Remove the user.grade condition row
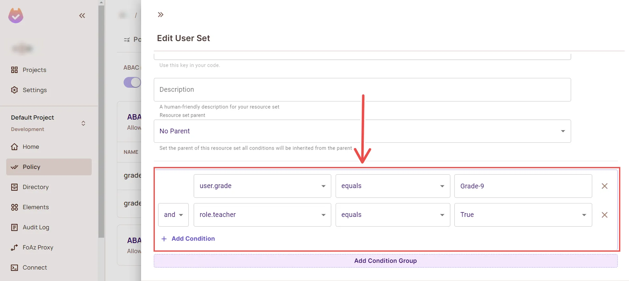This screenshot has width=629, height=281. click(604, 186)
